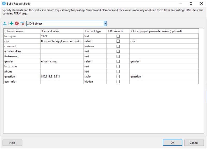This screenshot has width=207, height=149.
Task: Toggle URL encode for user-info
Action: point(118,82)
